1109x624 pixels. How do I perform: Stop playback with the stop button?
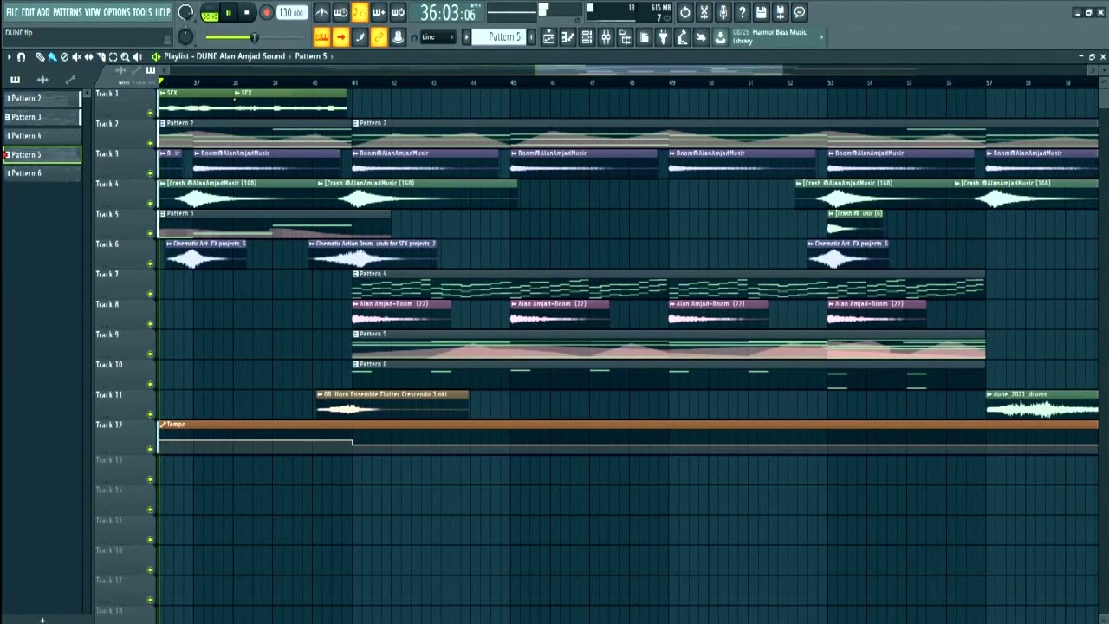247,13
